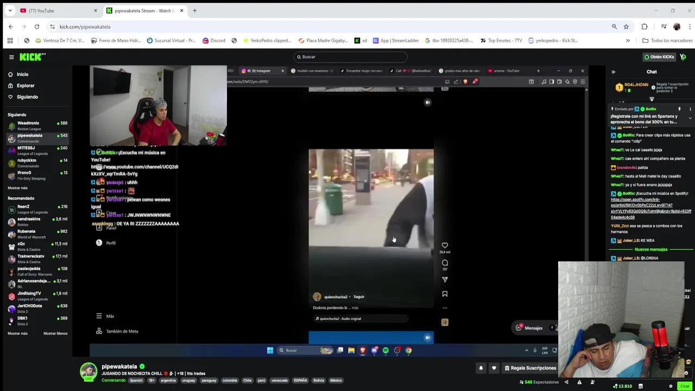Bookmark this page with the star
This screenshot has height=391, width=695.
(x=626, y=27)
